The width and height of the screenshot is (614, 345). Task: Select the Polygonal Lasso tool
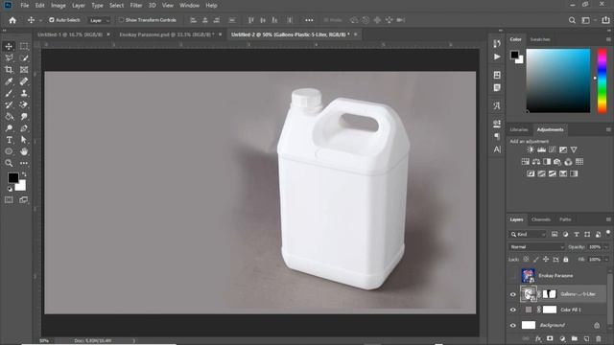(x=9, y=57)
